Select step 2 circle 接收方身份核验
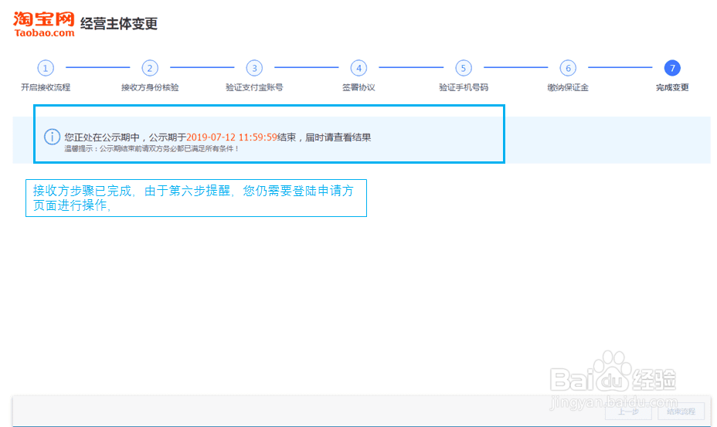 (150, 68)
